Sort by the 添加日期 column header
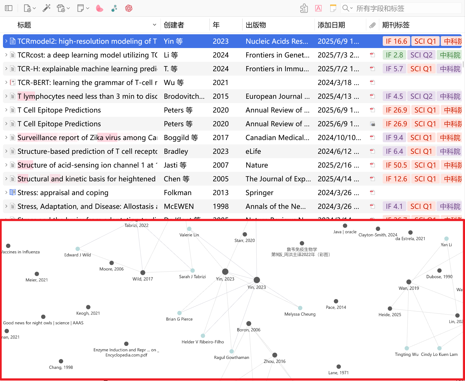465x381 pixels. coord(331,25)
